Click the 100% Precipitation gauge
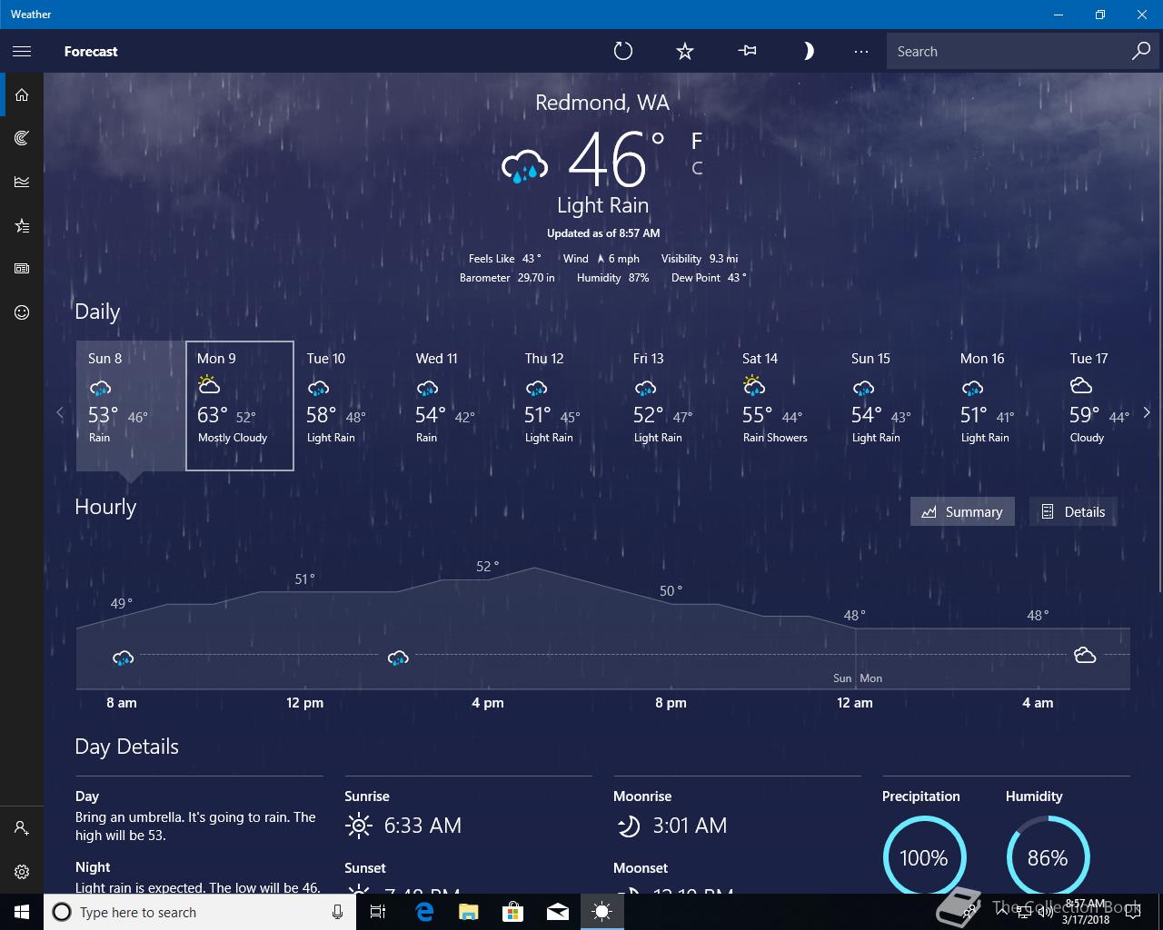 pyautogui.click(x=924, y=857)
